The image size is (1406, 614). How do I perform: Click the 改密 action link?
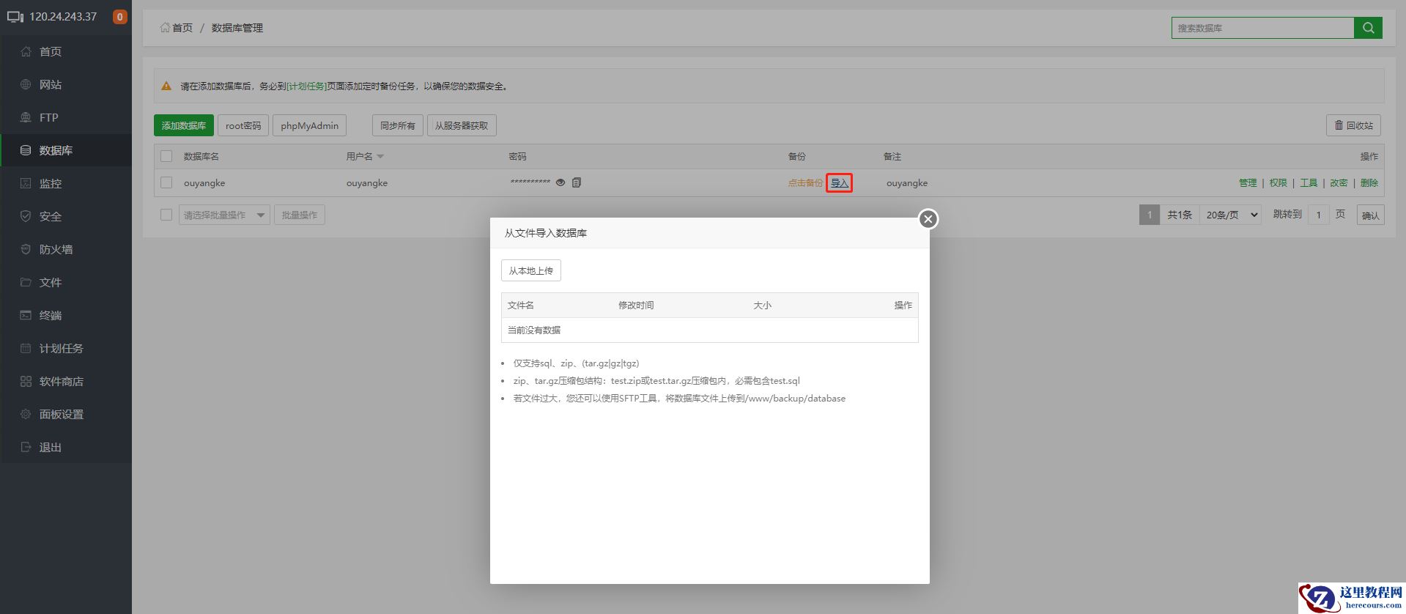[1339, 183]
